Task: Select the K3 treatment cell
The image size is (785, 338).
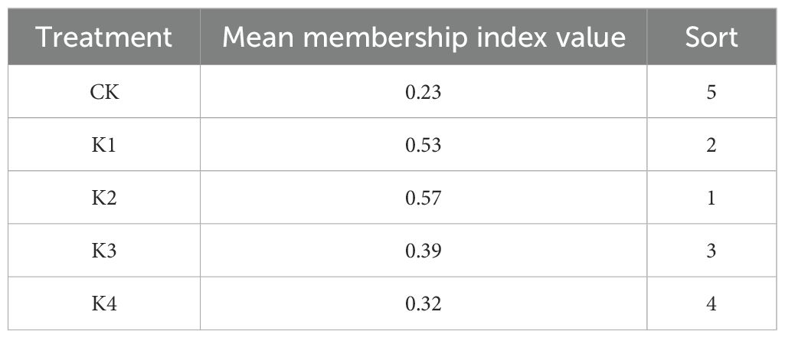Action: pos(104,251)
